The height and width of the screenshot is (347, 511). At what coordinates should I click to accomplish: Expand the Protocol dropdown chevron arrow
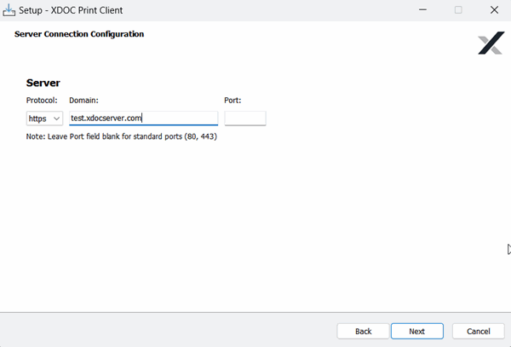(x=57, y=119)
